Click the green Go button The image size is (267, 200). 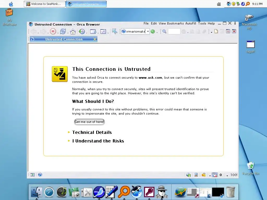click(153, 32)
